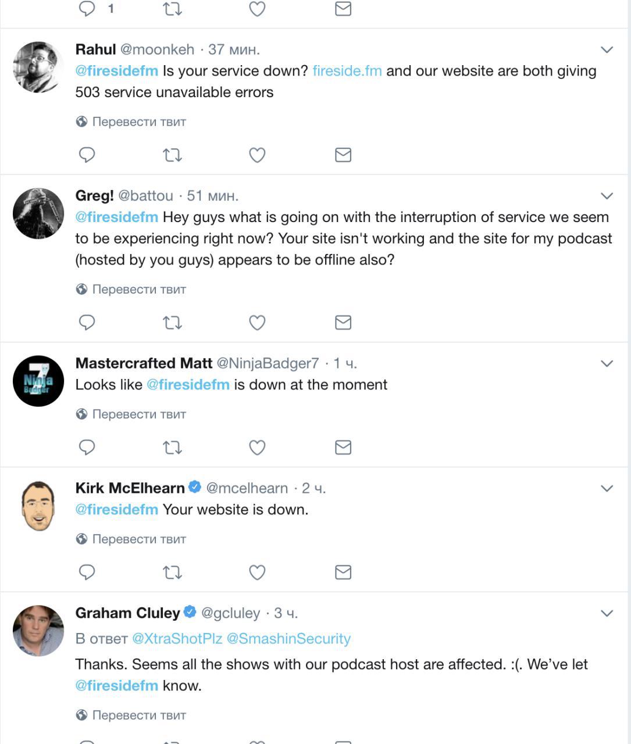This screenshot has width=631, height=744.
Task: Like Rahul's tweet with heart icon
Action: coord(257,155)
